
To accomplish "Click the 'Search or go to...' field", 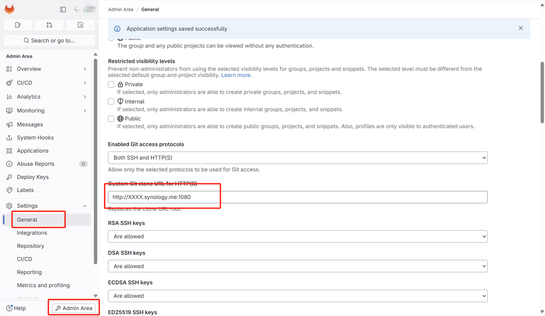I will 49,40.
